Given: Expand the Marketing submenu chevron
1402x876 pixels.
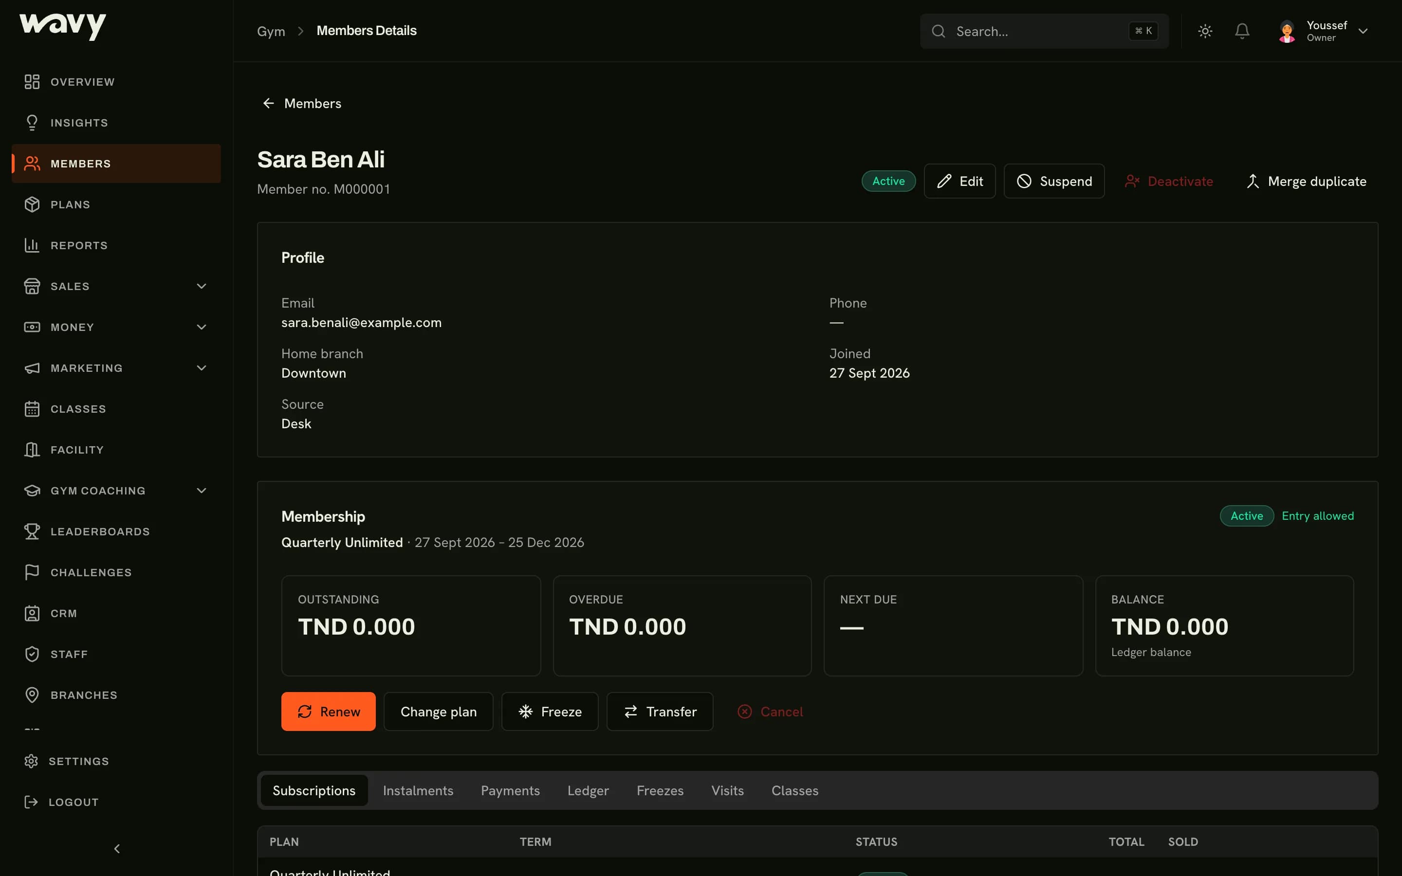Looking at the screenshot, I should (201, 368).
